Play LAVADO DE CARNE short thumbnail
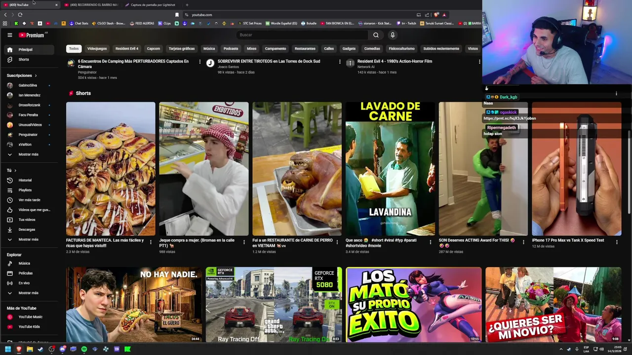This screenshot has height=355, width=632. (390, 169)
